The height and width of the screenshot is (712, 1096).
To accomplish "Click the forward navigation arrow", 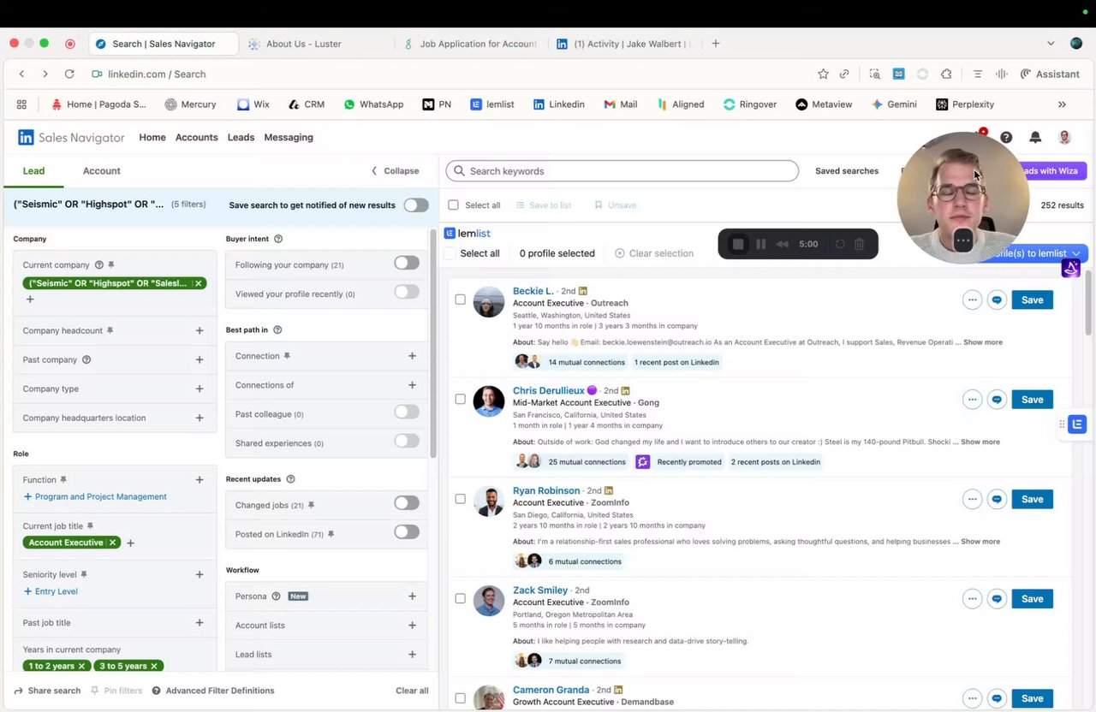I will (x=45, y=74).
